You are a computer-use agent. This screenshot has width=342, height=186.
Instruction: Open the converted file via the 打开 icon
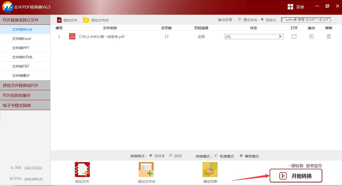click(294, 36)
